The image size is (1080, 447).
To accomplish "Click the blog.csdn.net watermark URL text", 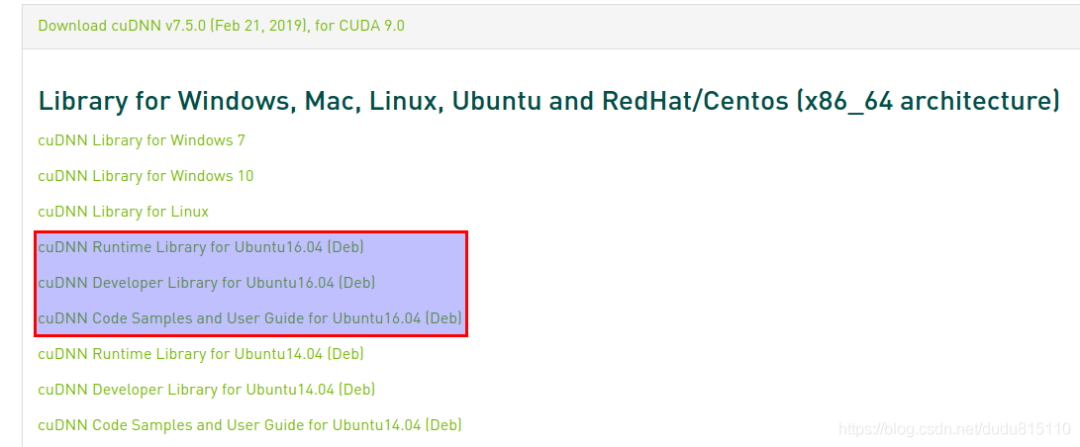I will (x=954, y=430).
